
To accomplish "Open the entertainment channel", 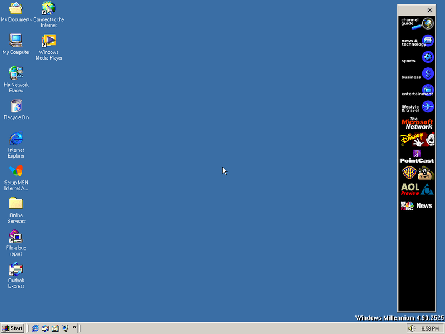I will (x=417, y=91).
